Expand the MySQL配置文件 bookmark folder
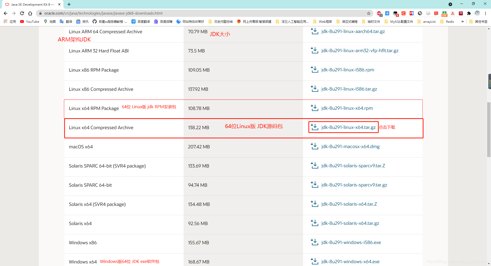This screenshot has width=491, height=266. click(399, 21)
